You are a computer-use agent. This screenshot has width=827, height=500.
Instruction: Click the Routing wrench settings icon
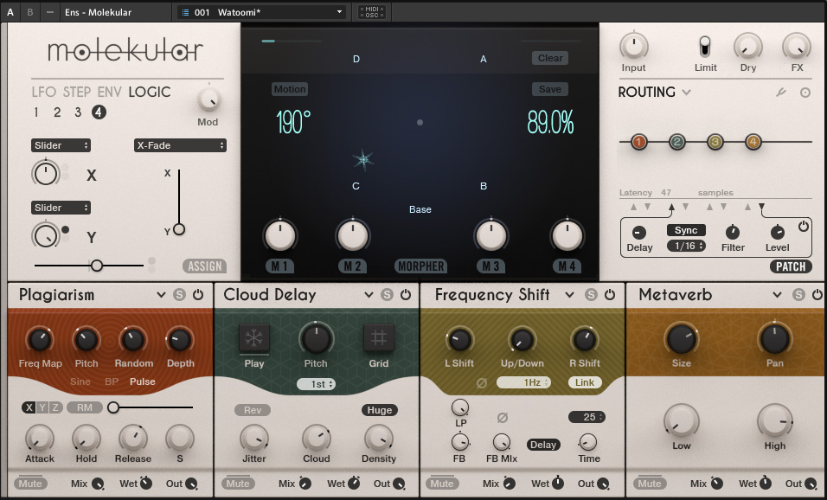(781, 93)
